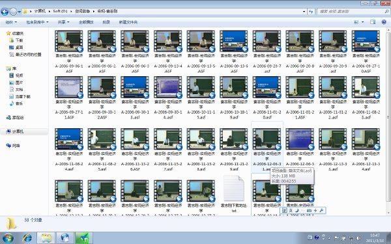The image size is (391, 244).
Task: Open the 包含到库中 dropdown menu
Action: click(37, 22)
